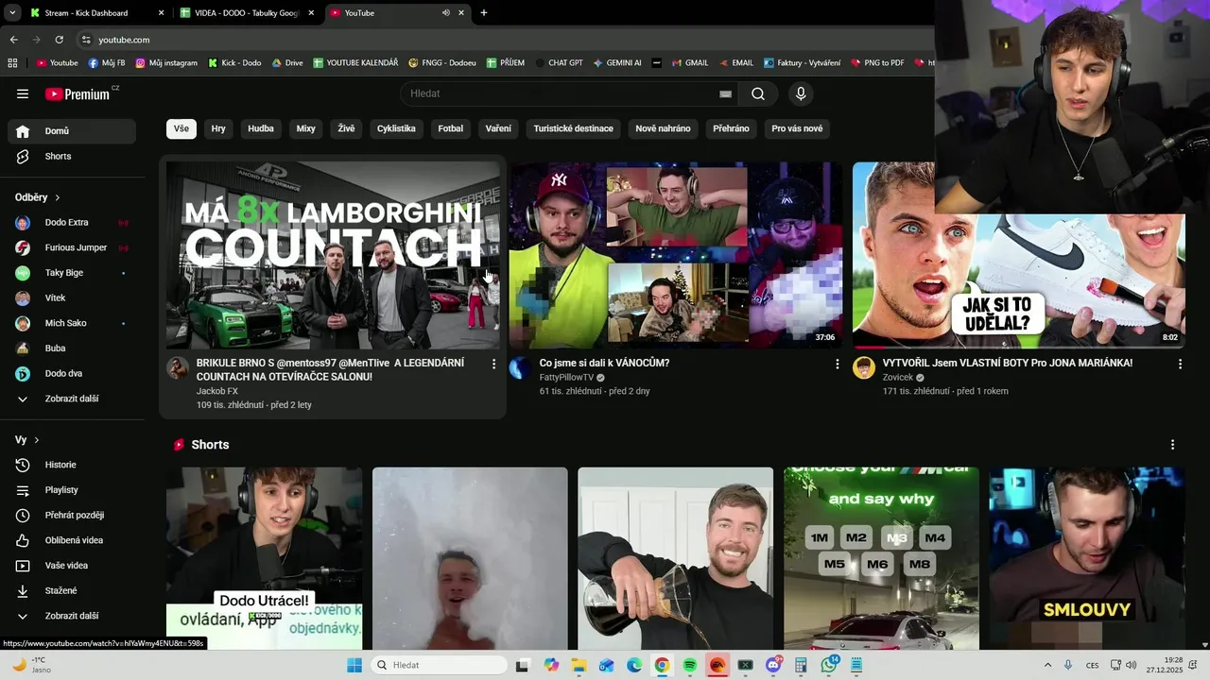Click the YouTube Premium logo
The width and height of the screenshot is (1210, 680).
[78, 93]
